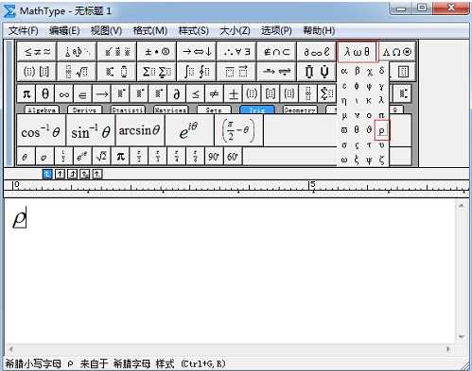Click the vertical scrollbar down arrow
This screenshot has width=472, height=371.
coord(461,336)
